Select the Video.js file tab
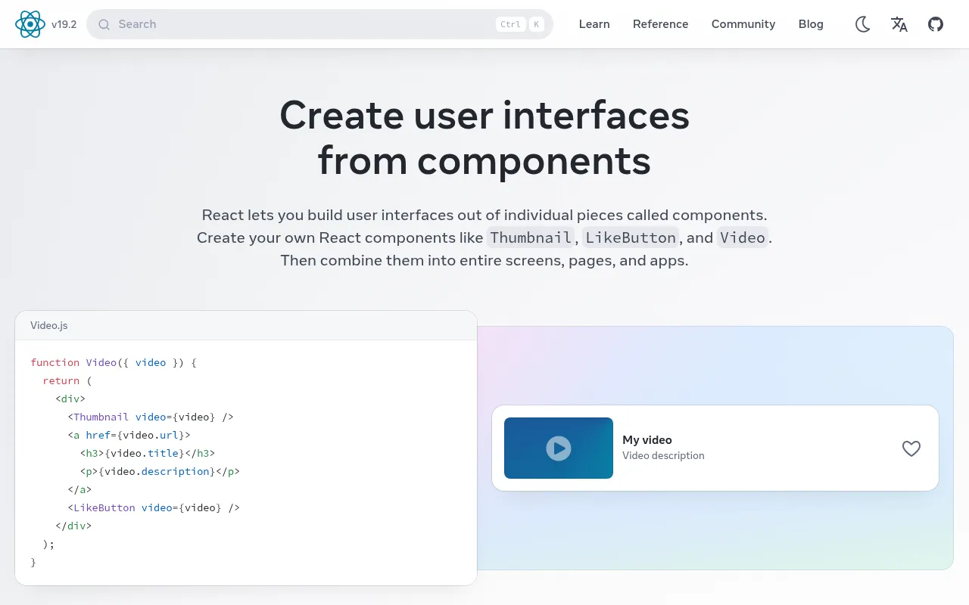The image size is (969, 605). click(49, 325)
